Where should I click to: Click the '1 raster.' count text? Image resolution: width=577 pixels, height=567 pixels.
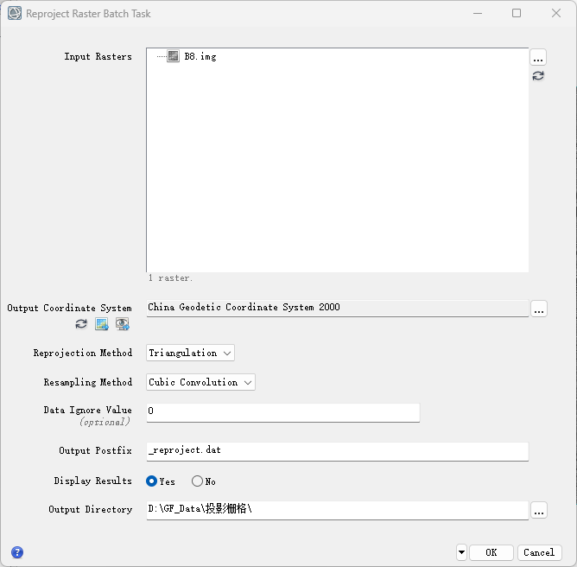click(170, 278)
